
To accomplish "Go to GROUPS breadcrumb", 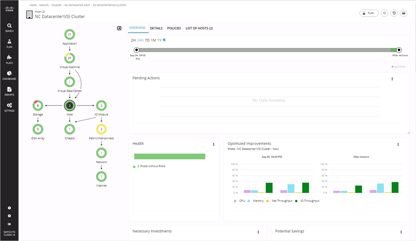I will click(x=44, y=5).
